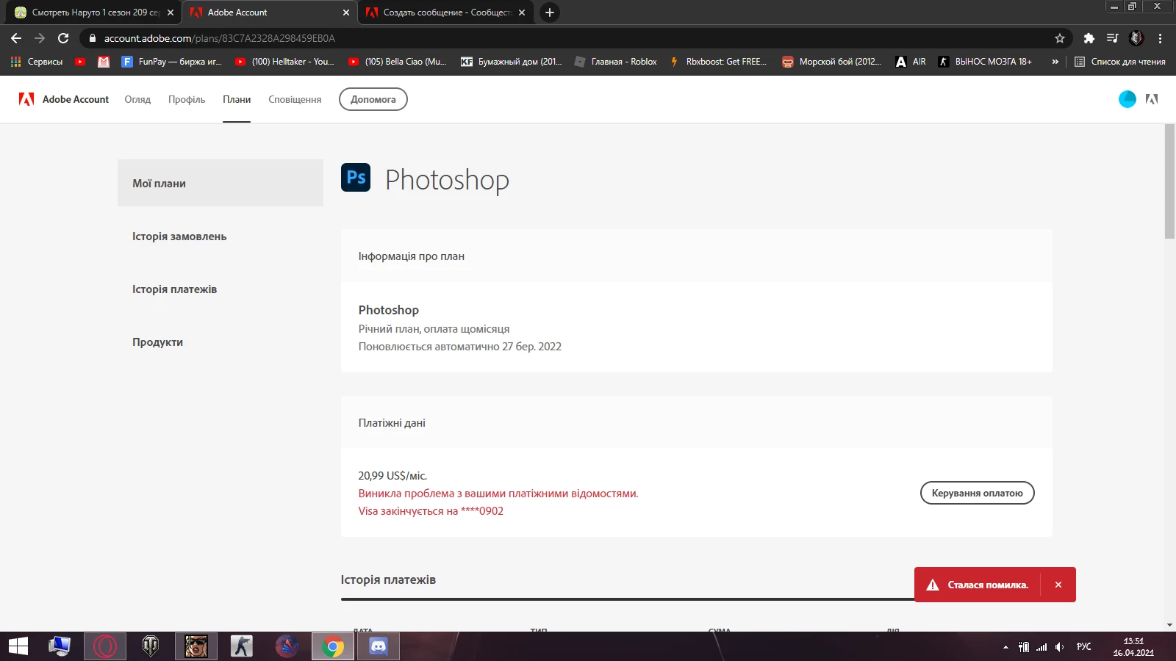Select the Плани navigation tab

point(237,99)
